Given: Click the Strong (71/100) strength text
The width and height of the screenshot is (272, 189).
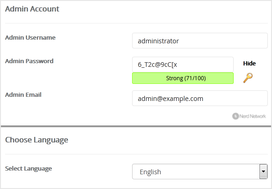Looking at the screenshot, I should click(x=186, y=78).
